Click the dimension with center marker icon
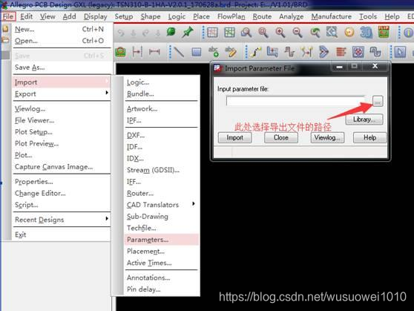 click(x=137, y=51)
